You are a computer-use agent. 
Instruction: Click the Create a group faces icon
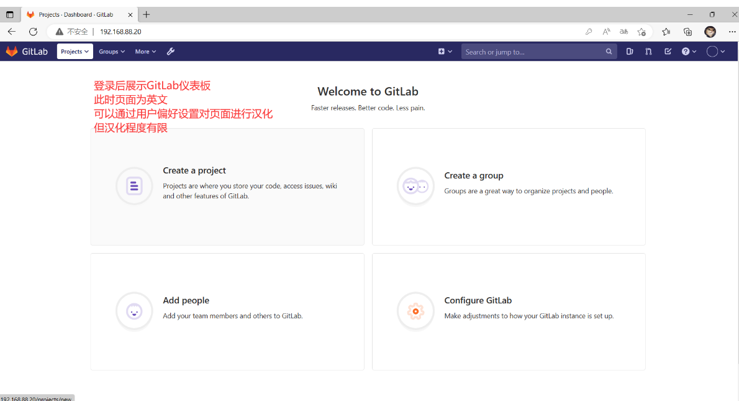[415, 187]
